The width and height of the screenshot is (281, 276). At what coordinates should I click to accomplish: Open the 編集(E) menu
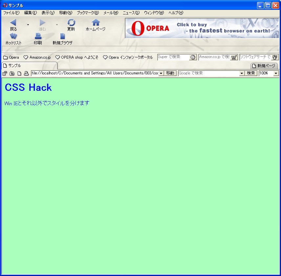point(31,13)
